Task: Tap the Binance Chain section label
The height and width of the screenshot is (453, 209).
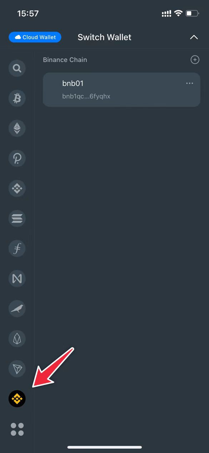Action: 65,60
